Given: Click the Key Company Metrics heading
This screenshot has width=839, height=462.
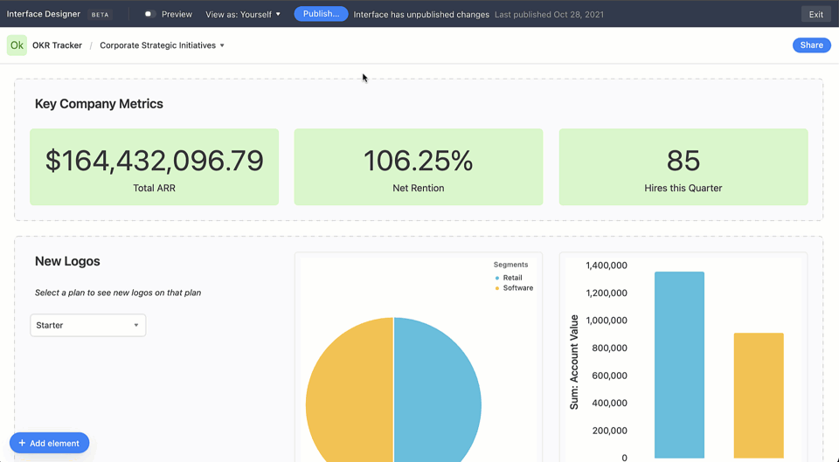Looking at the screenshot, I should point(99,104).
